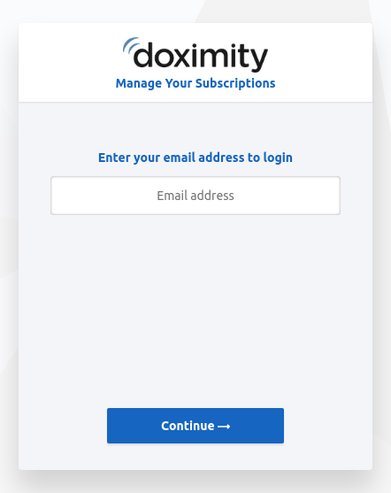Screen dimensions: 391x493
Task: Click the doximity wordmark
Action: 201,57
